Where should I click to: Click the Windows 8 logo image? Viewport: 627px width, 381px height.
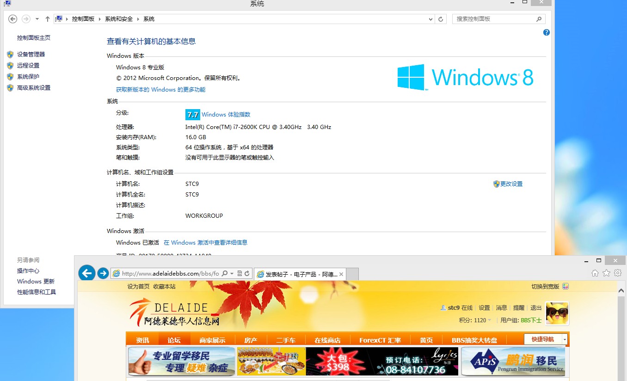point(465,77)
